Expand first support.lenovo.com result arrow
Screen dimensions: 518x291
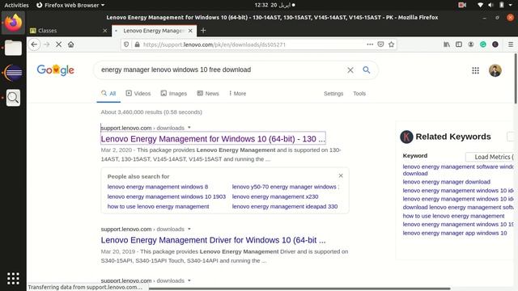click(x=189, y=128)
